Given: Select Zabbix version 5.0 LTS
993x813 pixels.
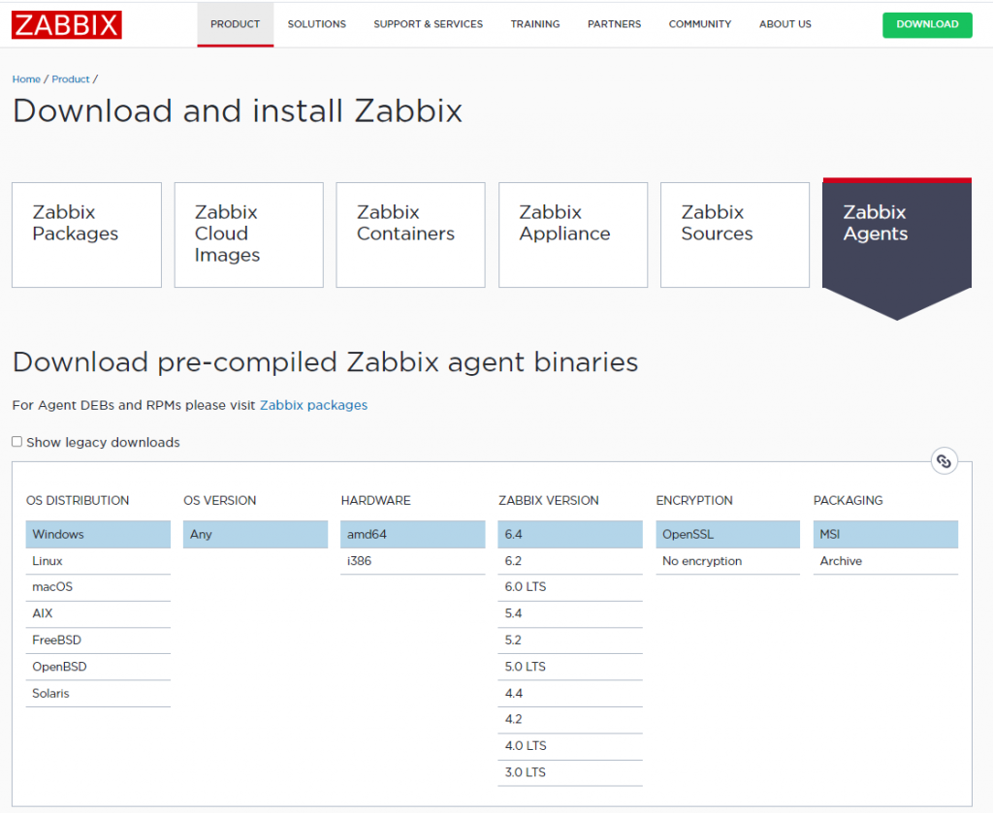Looking at the screenshot, I should click(570, 667).
